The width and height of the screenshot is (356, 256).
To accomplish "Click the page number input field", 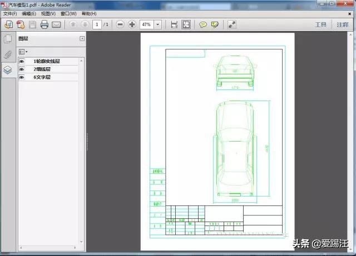I will pos(97,24).
